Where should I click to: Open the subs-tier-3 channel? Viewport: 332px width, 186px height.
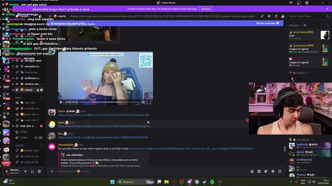point(29,120)
